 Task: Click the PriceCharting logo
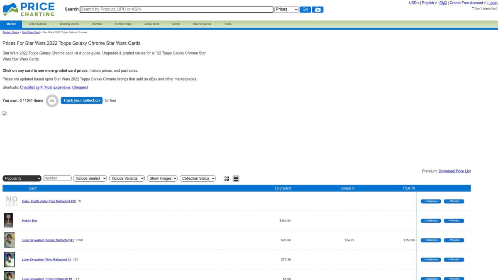[29, 9]
